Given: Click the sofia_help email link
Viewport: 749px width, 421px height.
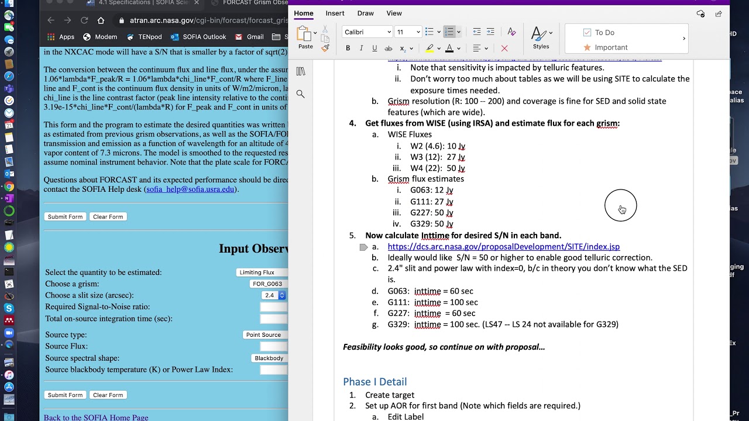Looking at the screenshot, I should coord(190,189).
